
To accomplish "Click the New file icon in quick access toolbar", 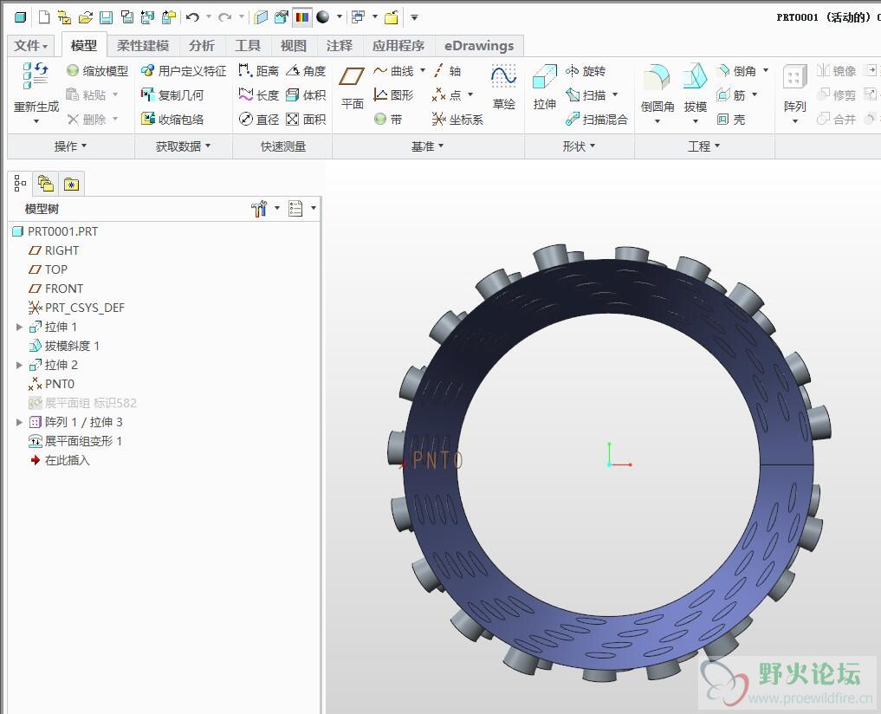I will (44, 17).
